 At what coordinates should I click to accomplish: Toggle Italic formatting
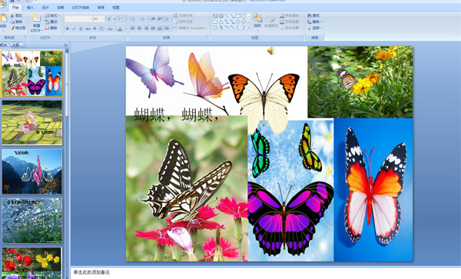click(74, 28)
